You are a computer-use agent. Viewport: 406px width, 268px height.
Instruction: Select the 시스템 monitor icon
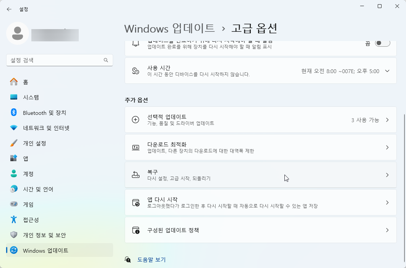[x=14, y=97]
